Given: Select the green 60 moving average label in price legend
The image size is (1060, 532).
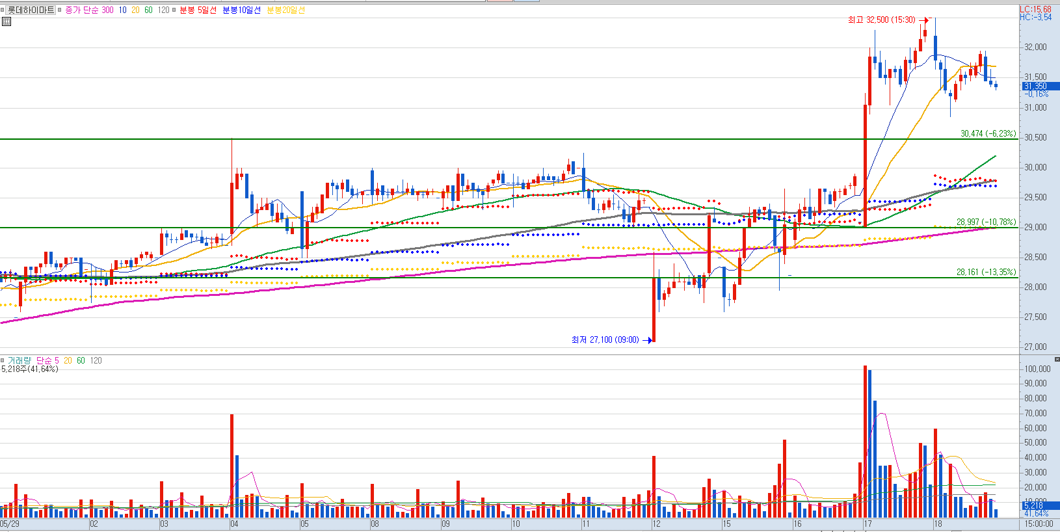Looking at the screenshot, I should (148, 10).
